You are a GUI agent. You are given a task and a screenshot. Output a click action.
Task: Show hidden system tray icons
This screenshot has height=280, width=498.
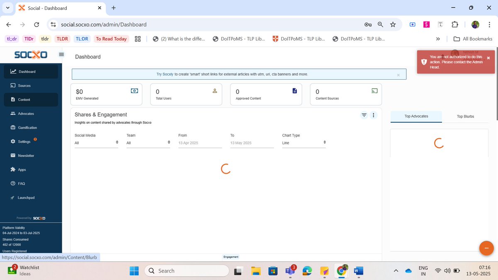[396, 271]
